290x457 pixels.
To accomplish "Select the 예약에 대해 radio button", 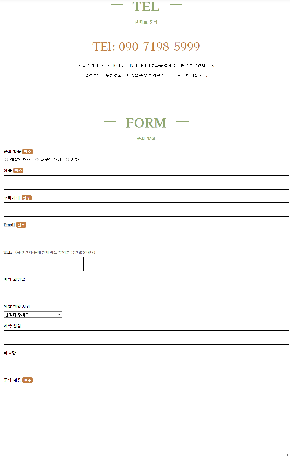I will 6,159.
